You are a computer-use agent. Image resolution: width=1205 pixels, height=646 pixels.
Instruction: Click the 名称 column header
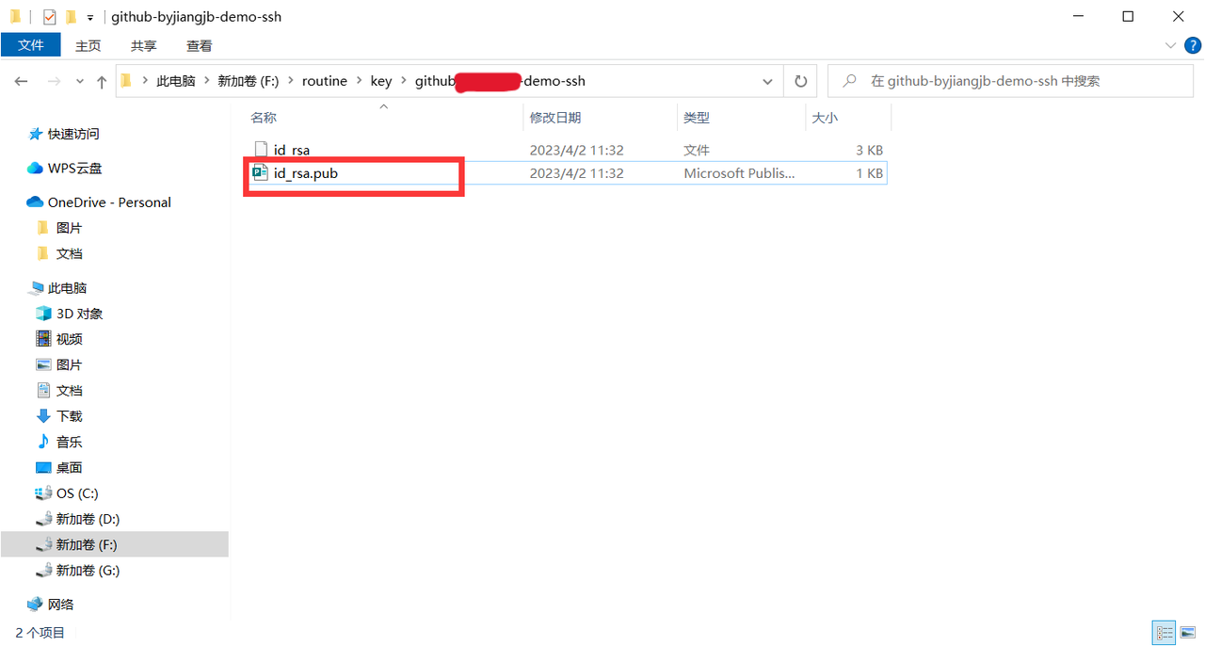pyautogui.click(x=263, y=117)
